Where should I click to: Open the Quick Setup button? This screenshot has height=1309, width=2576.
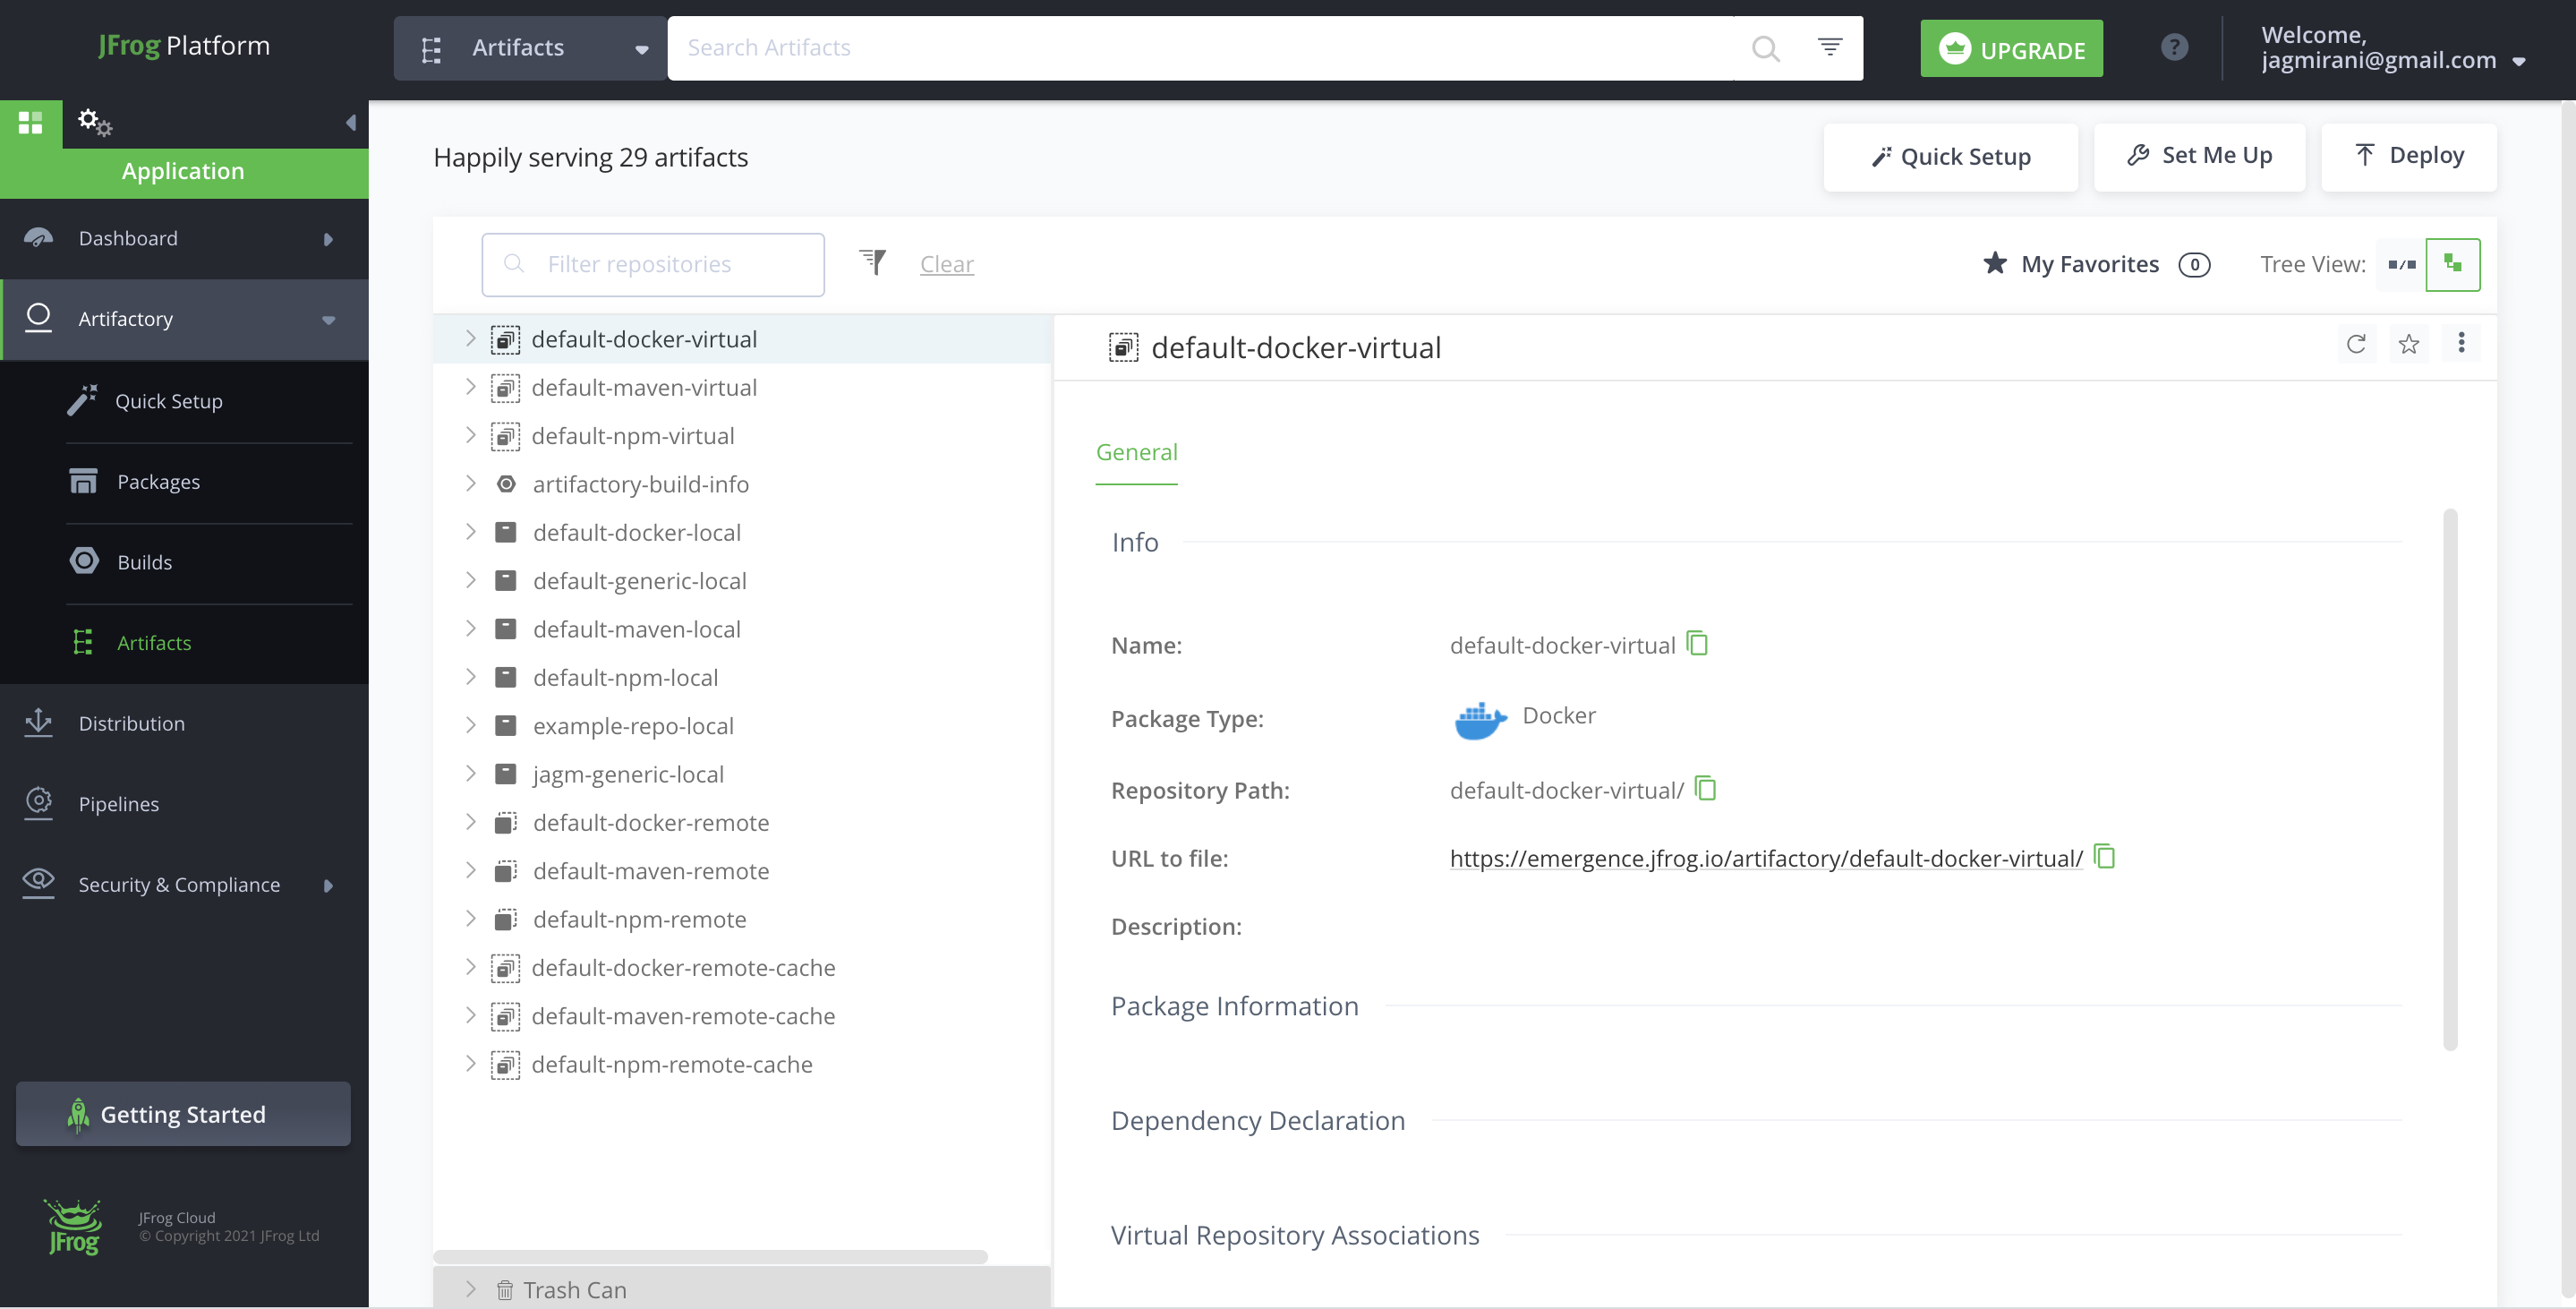click(x=1950, y=156)
